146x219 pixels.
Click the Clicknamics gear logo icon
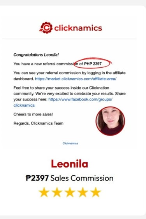pyautogui.click(x=46, y=28)
